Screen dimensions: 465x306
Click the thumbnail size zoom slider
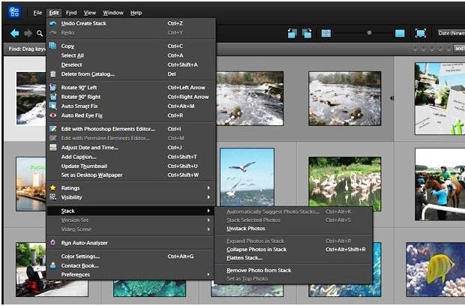click(369, 33)
